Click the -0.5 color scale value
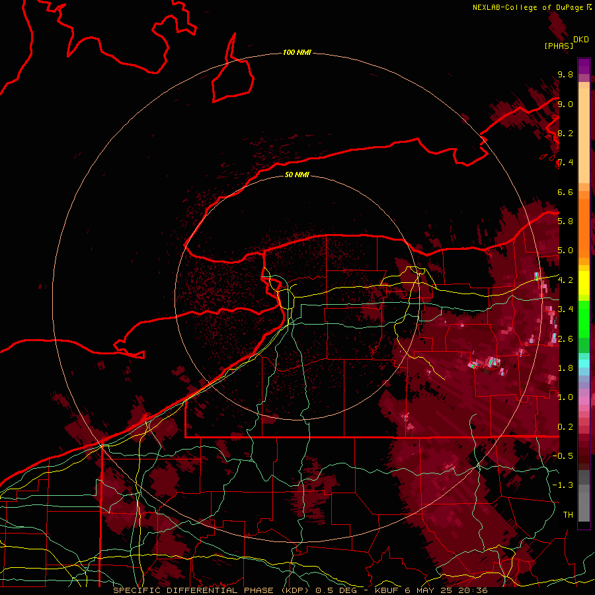595x595 pixels. 563,456
